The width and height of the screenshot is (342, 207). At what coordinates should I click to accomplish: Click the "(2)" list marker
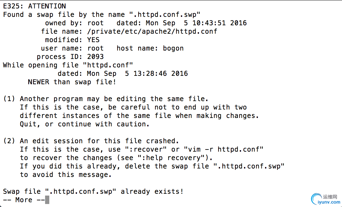9,141
